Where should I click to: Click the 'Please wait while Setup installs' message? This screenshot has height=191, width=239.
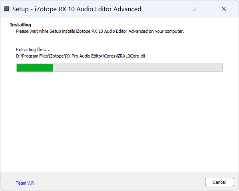[46, 31]
